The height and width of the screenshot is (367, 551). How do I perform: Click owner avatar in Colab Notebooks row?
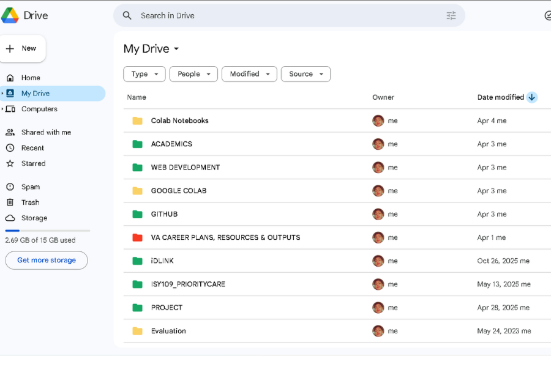pyautogui.click(x=378, y=121)
